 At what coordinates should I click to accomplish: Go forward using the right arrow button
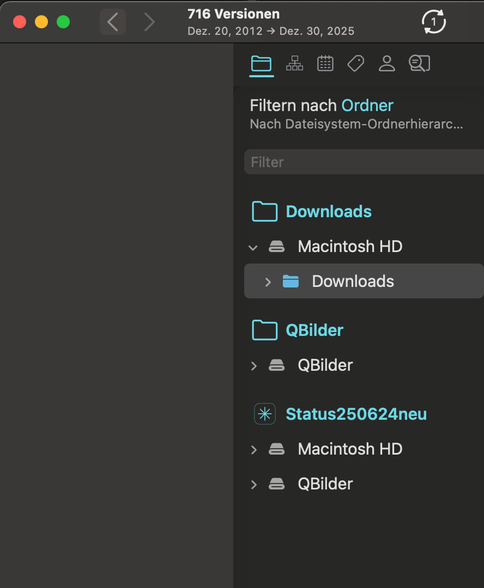tap(149, 22)
